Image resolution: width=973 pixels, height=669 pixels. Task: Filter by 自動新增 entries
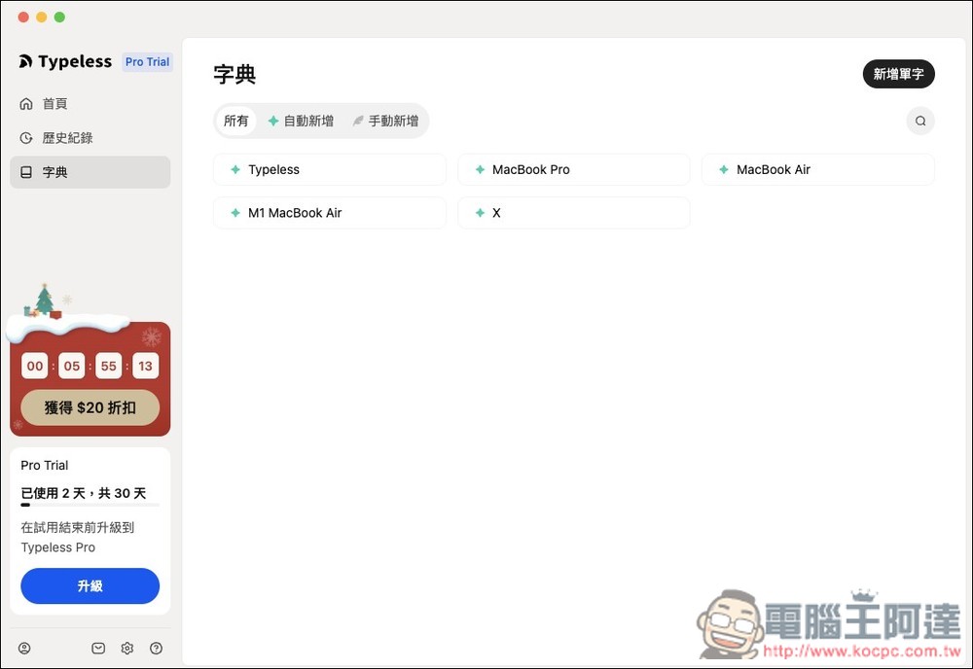(x=302, y=121)
